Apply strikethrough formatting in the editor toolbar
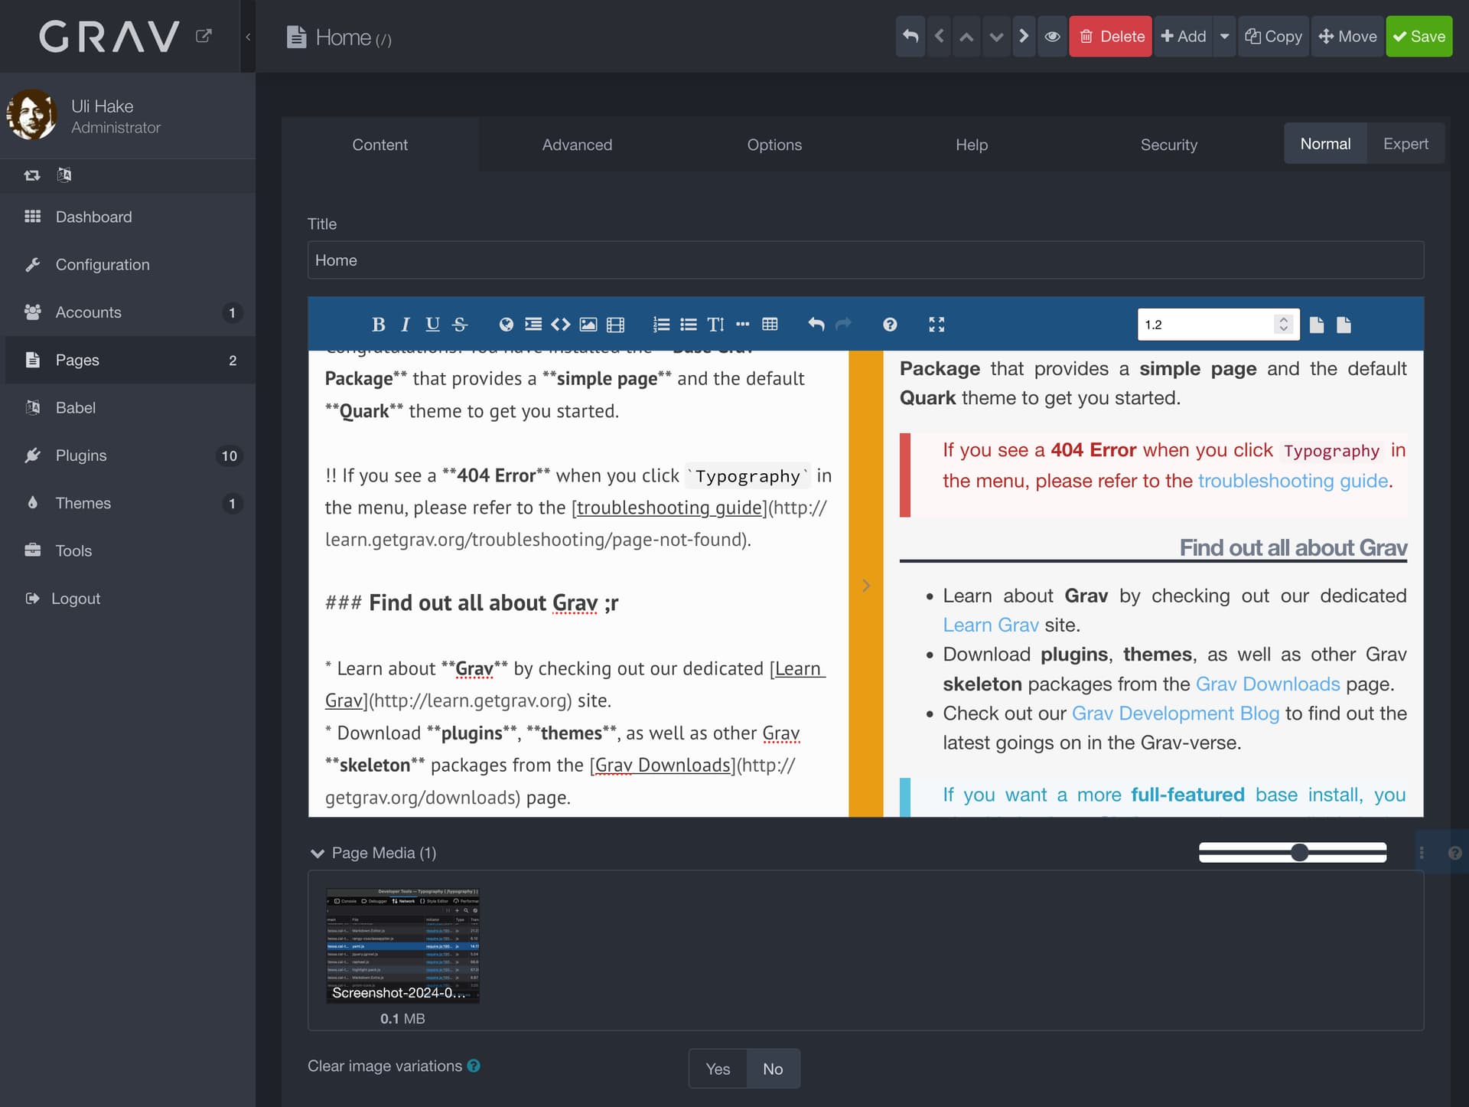Screen dimensions: 1469x1107 (x=460, y=325)
